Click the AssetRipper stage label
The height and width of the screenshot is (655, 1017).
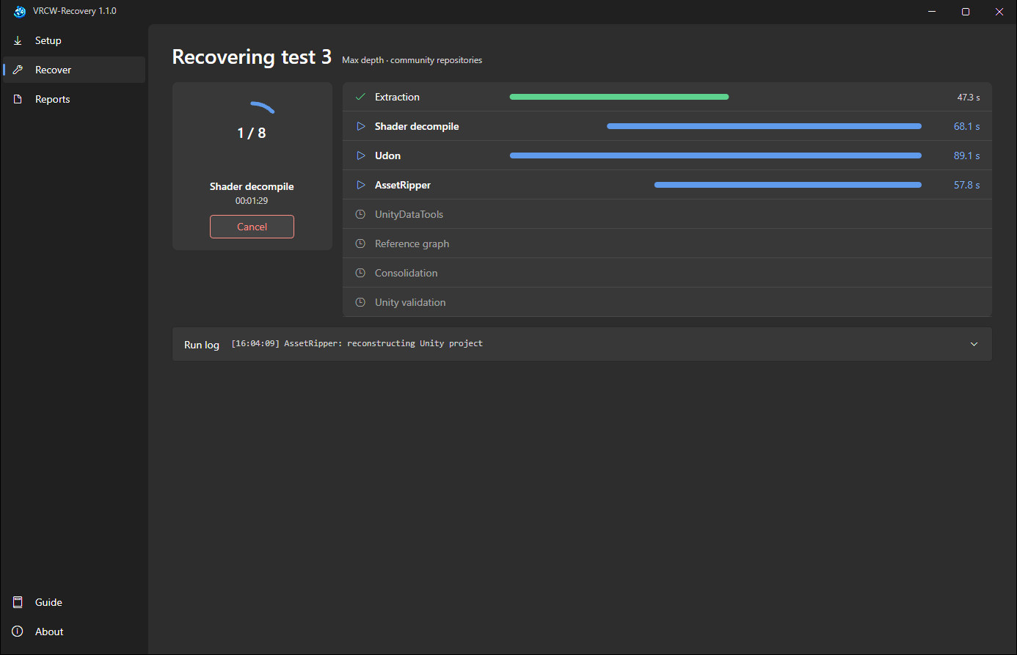click(403, 185)
